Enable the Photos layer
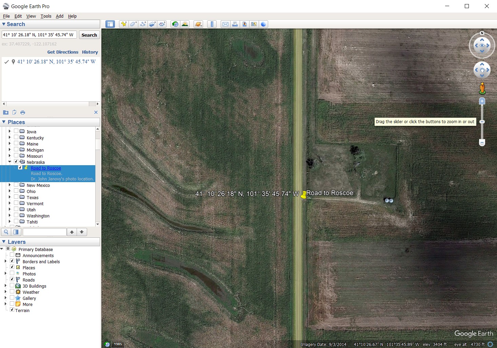 click(x=12, y=273)
